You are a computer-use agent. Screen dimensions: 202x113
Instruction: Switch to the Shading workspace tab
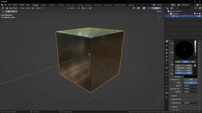click(80, 5)
